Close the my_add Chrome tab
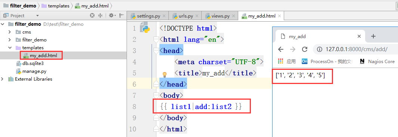This screenshot has height=137, width=398. (359, 36)
